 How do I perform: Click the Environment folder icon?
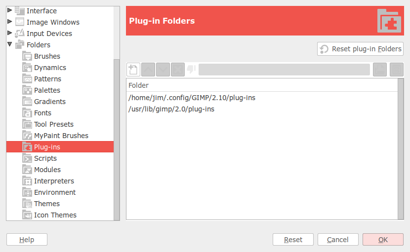27,192
